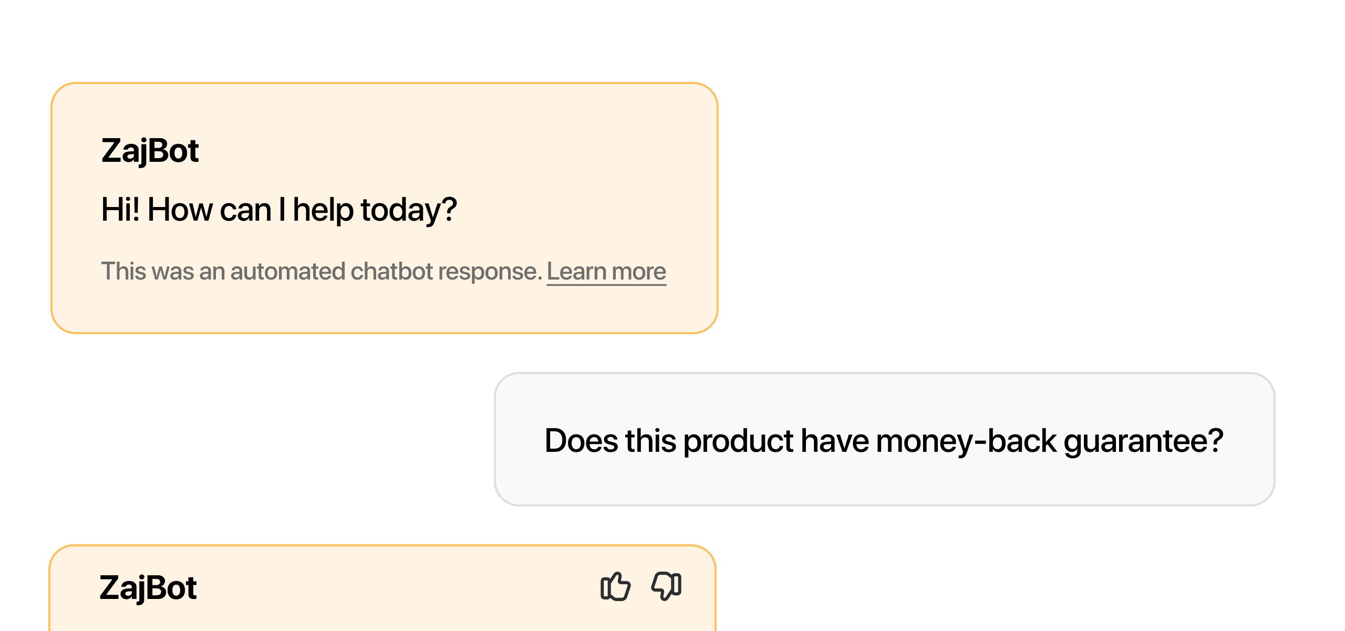Click the word "automated" in the disclaimer line
This screenshot has width=1345, height=631.
[287, 272]
